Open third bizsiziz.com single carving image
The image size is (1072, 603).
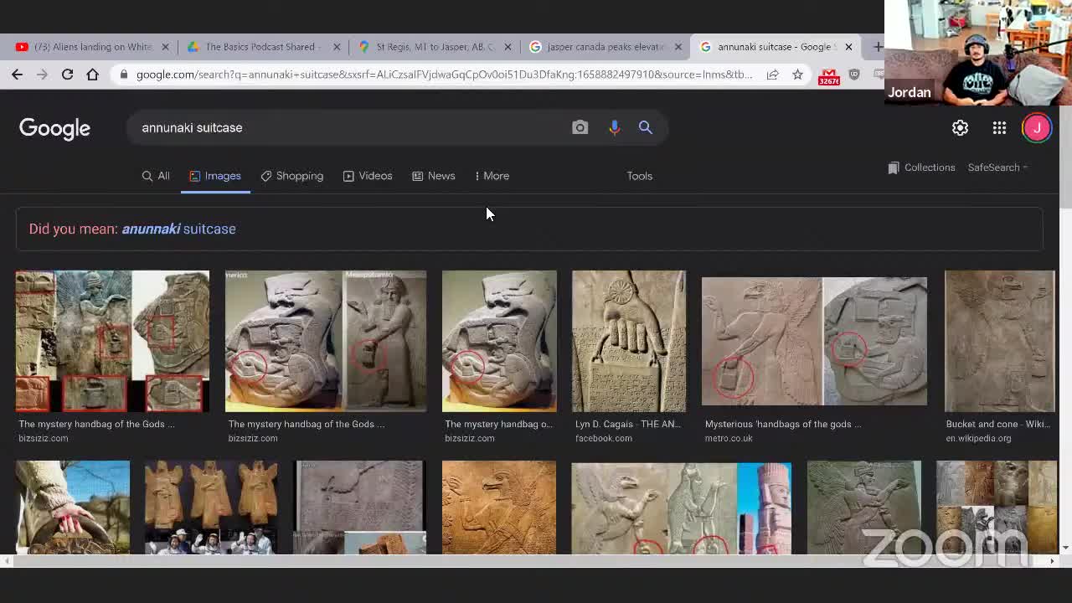tap(499, 341)
